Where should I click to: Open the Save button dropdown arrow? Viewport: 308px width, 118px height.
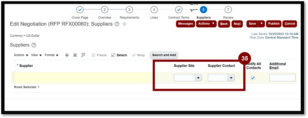[261, 24]
